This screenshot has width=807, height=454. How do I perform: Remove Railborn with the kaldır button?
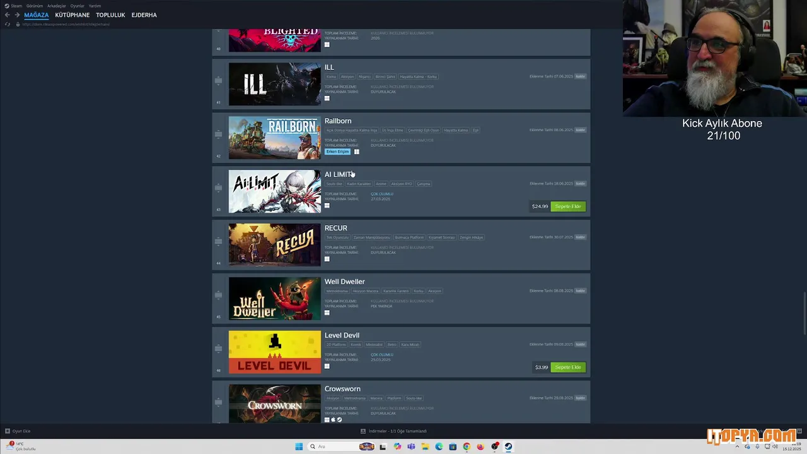[x=580, y=130]
